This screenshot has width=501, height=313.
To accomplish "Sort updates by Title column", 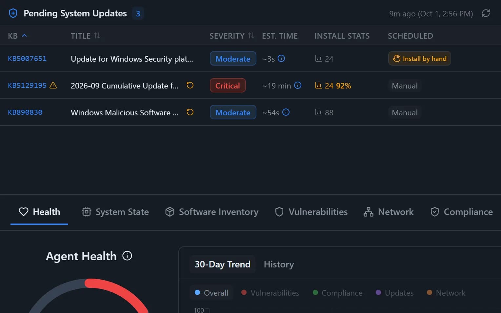I will pos(97,35).
